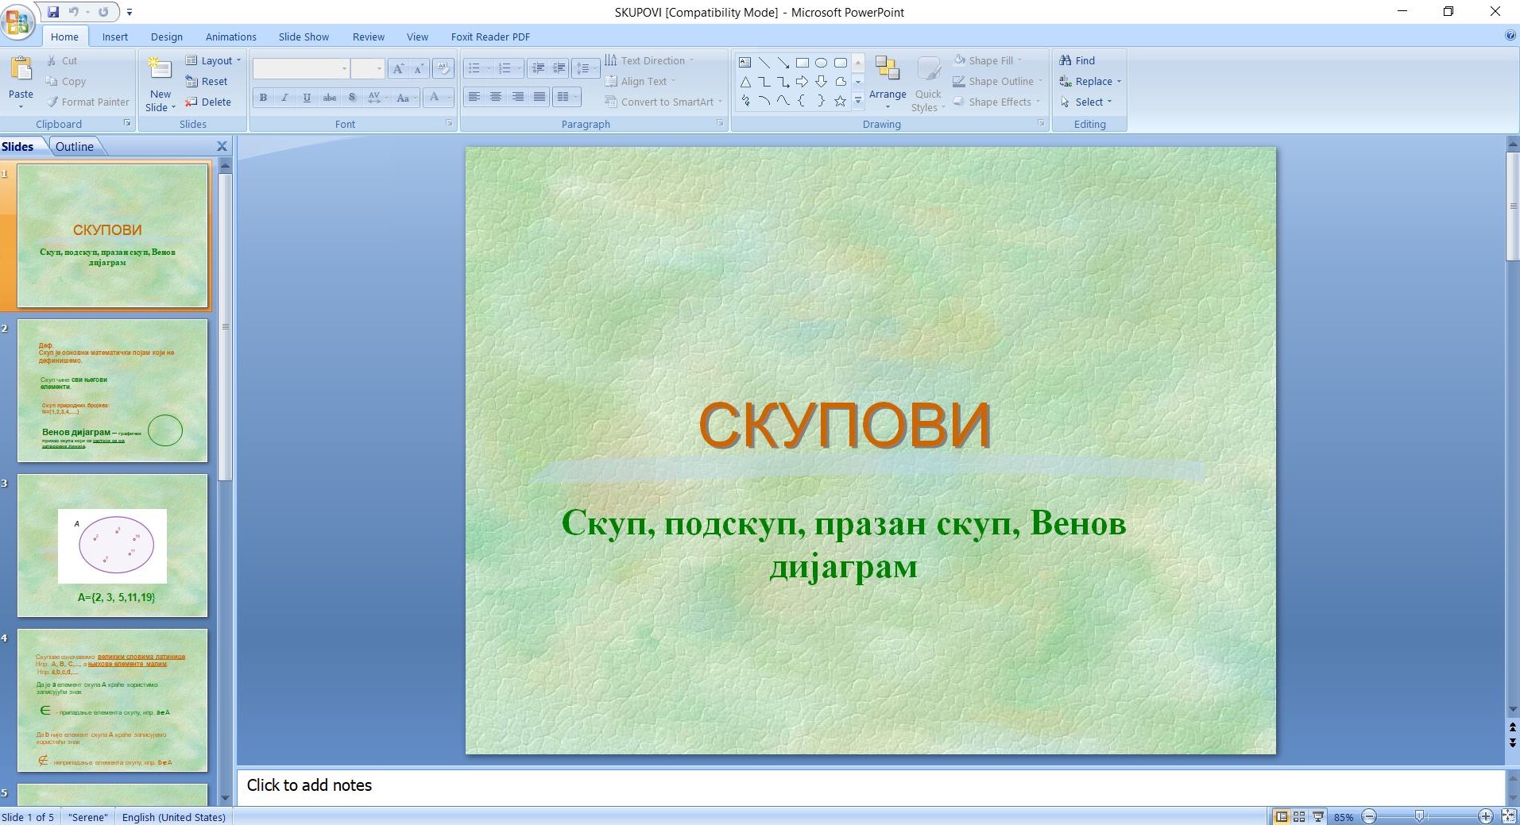Insert a Text Box from the Drawing gallery
This screenshot has height=825, width=1520.
click(x=745, y=62)
